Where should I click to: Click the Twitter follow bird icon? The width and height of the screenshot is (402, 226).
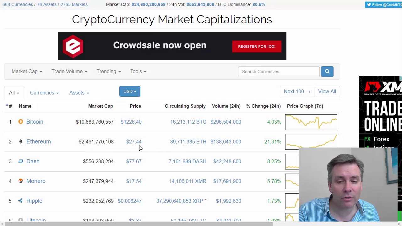tap(369, 5)
